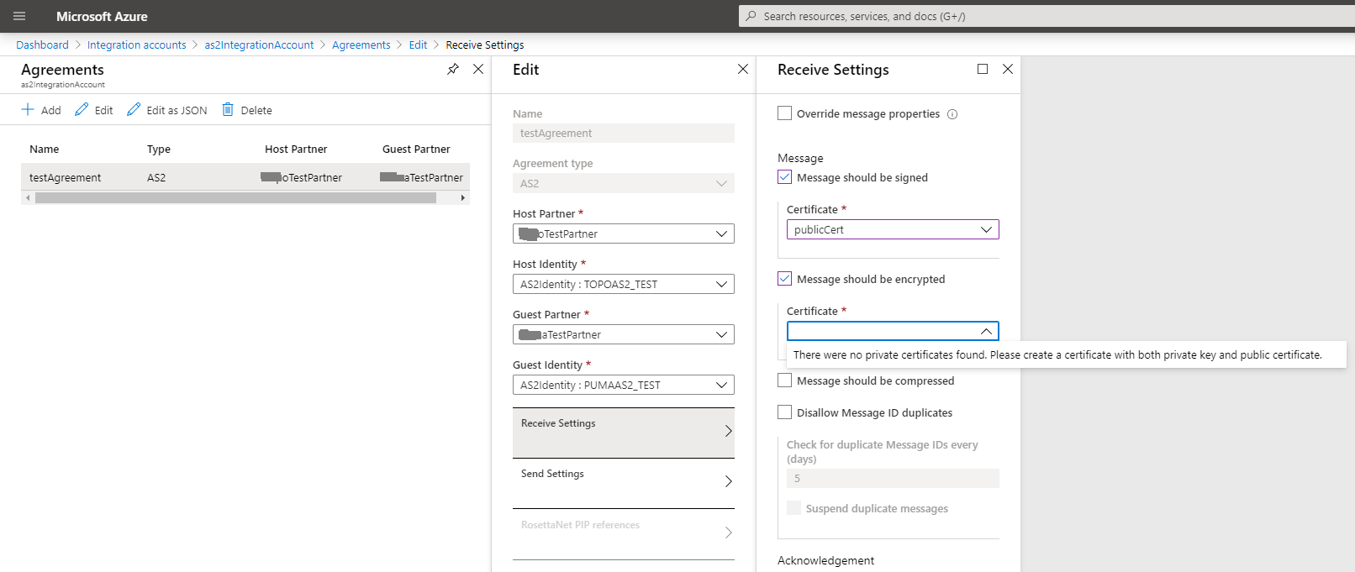
Task: Open the publicCert certificate dropdown
Action: pos(893,229)
